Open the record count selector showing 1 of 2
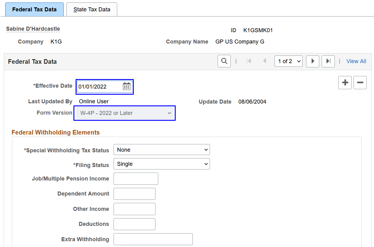 [x=288, y=61]
